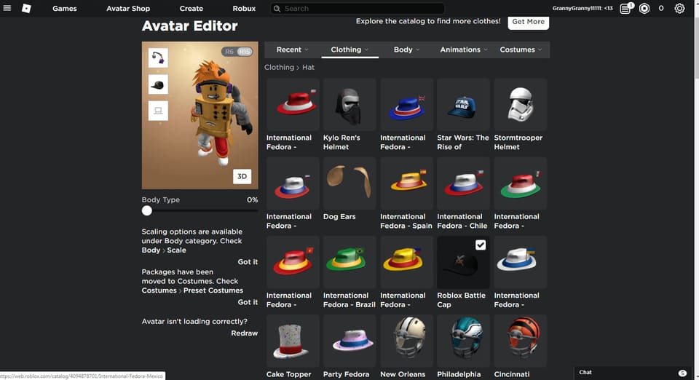Screen dimensions: 699x380
Task: Click the laptop accessory slot in preview
Action: [x=158, y=111]
